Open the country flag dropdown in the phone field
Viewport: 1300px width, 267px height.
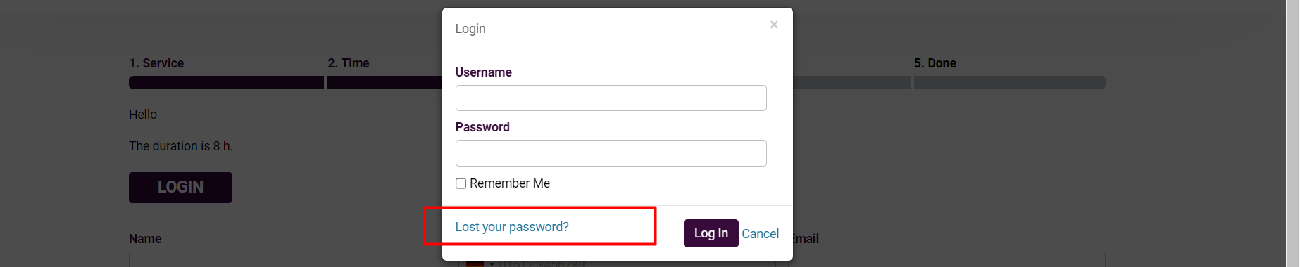(x=479, y=263)
